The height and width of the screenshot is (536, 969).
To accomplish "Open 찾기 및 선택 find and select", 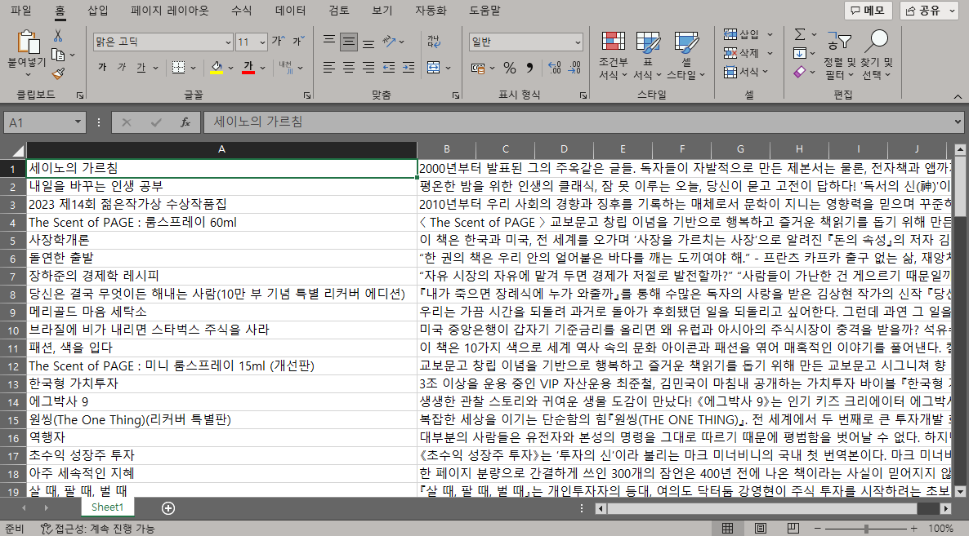I will (x=877, y=55).
